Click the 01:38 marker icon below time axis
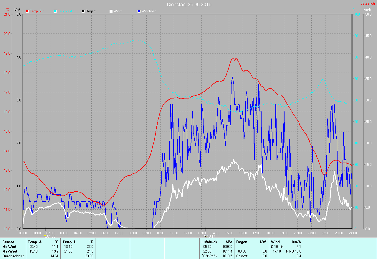 [45, 236]
